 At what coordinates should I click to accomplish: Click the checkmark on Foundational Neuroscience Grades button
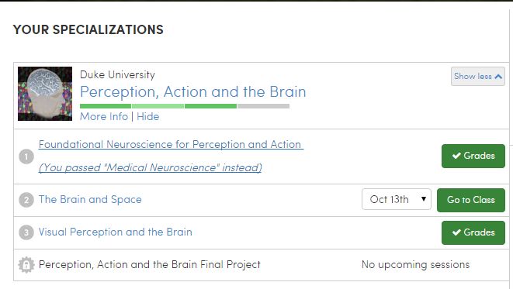[x=456, y=156]
